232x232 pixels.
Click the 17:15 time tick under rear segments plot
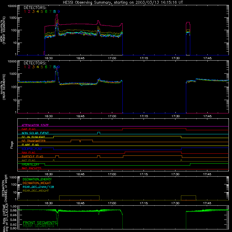pos(144,116)
